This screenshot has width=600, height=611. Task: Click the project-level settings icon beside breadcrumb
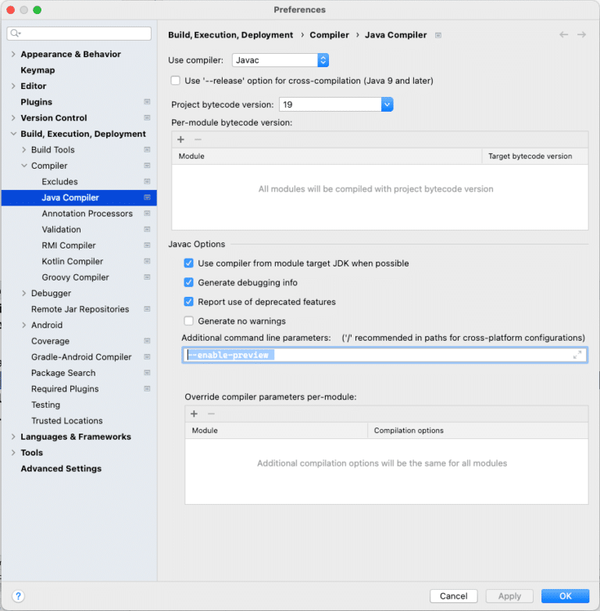(438, 35)
